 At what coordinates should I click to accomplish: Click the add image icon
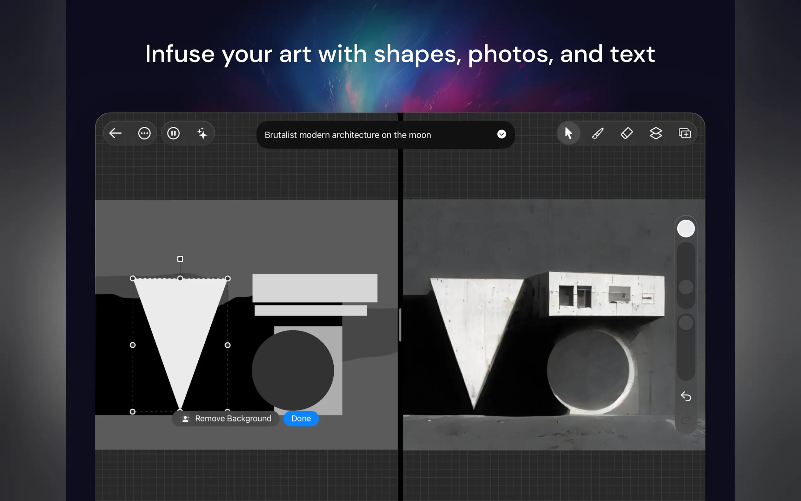(x=684, y=133)
